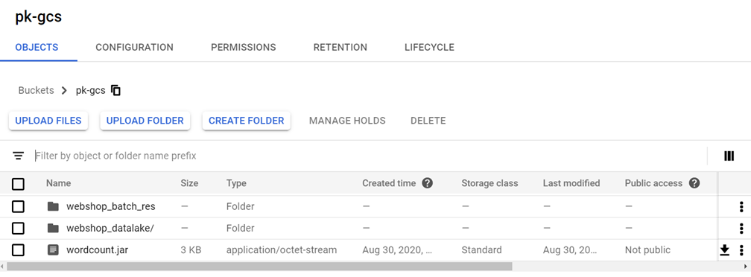This screenshot has width=751, height=277.
Task: Switch to the Permissions tab
Action: coord(244,48)
